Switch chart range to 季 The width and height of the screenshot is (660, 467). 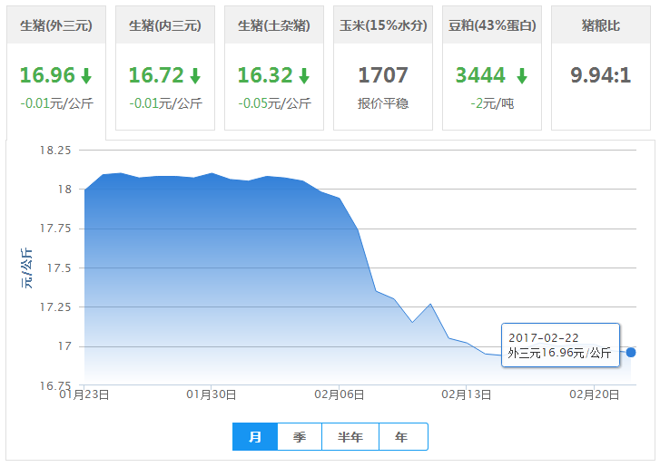(x=300, y=437)
